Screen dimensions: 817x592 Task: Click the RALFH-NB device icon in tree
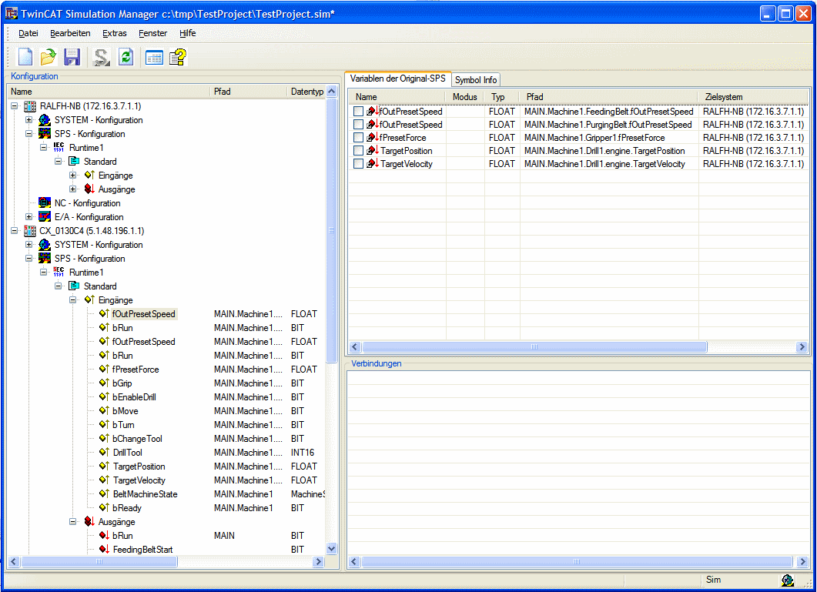(30, 106)
